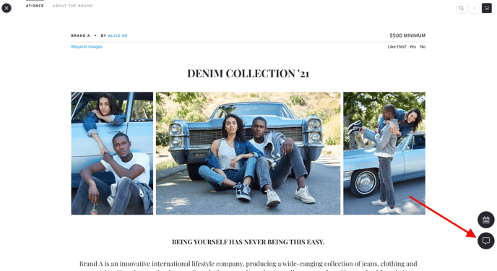The image size is (497, 271).
Task: Open the search magnifier icon
Action: [462, 8]
